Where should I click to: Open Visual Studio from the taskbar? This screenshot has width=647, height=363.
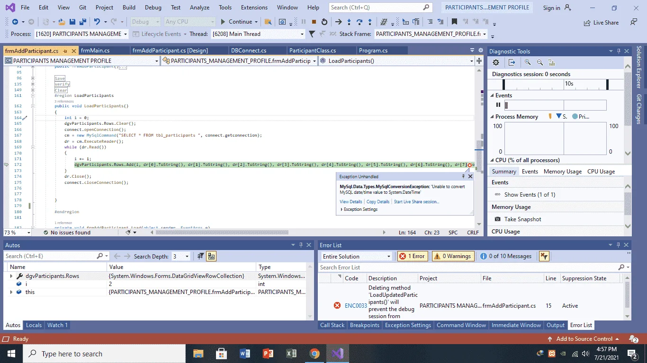click(337, 354)
